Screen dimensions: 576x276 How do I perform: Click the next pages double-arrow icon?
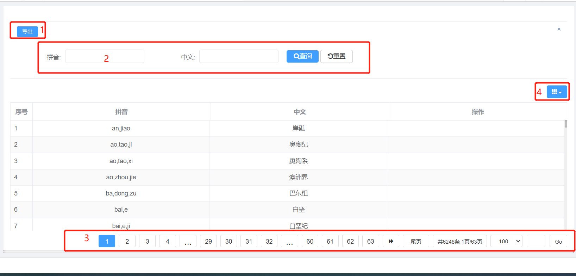click(391, 241)
